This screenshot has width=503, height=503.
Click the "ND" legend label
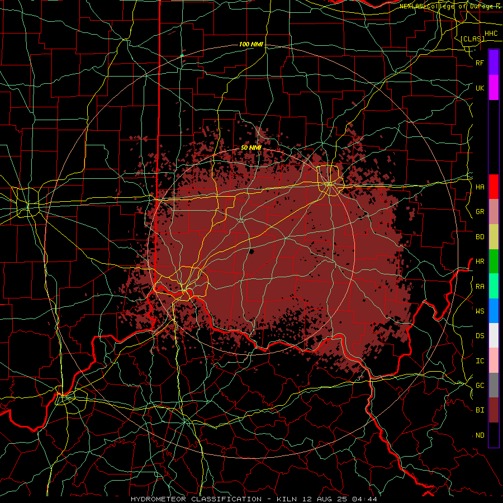[x=480, y=435]
